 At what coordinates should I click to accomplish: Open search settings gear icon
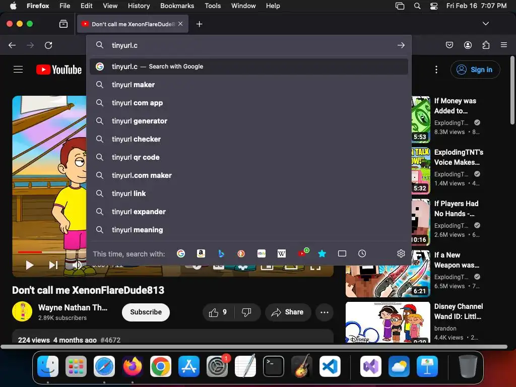(401, 253)
